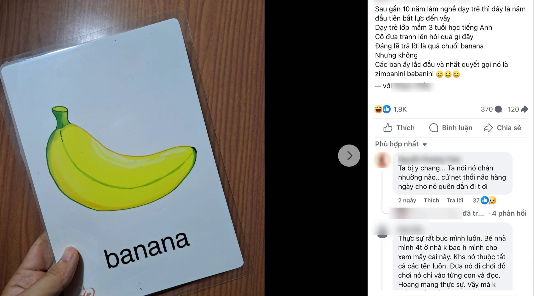Open the first commenter's profile avatar

tap(383, 160)
